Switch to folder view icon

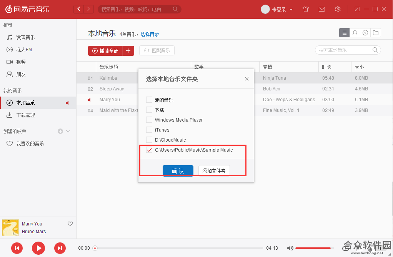(375, 33)
